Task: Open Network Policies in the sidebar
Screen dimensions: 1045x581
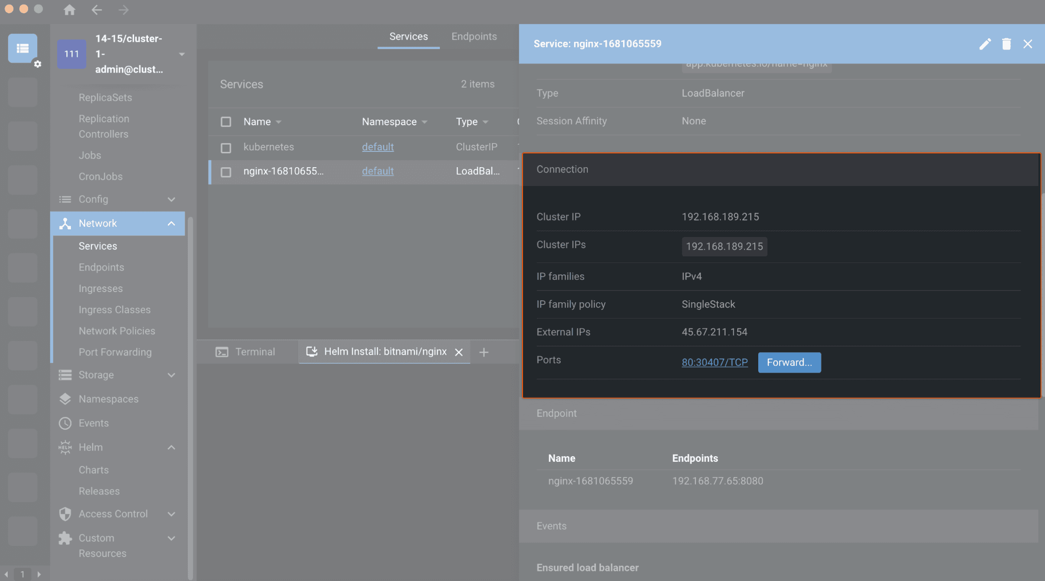Action: point(117,331)
